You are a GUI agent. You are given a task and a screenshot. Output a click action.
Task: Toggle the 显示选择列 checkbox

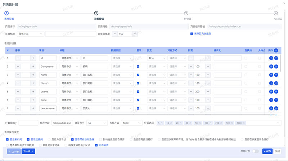pos(28,139)
